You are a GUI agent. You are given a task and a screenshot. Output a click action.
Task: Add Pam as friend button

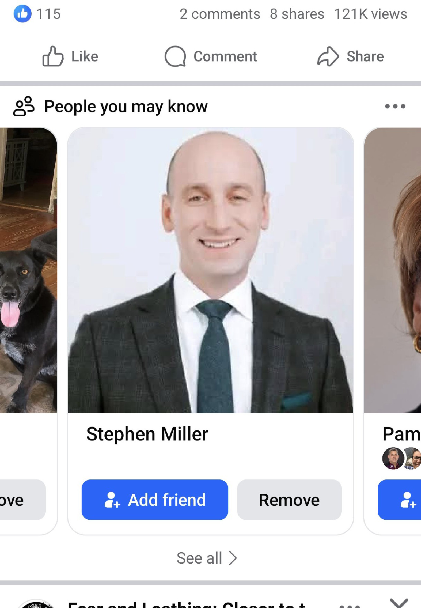point(399,499)
